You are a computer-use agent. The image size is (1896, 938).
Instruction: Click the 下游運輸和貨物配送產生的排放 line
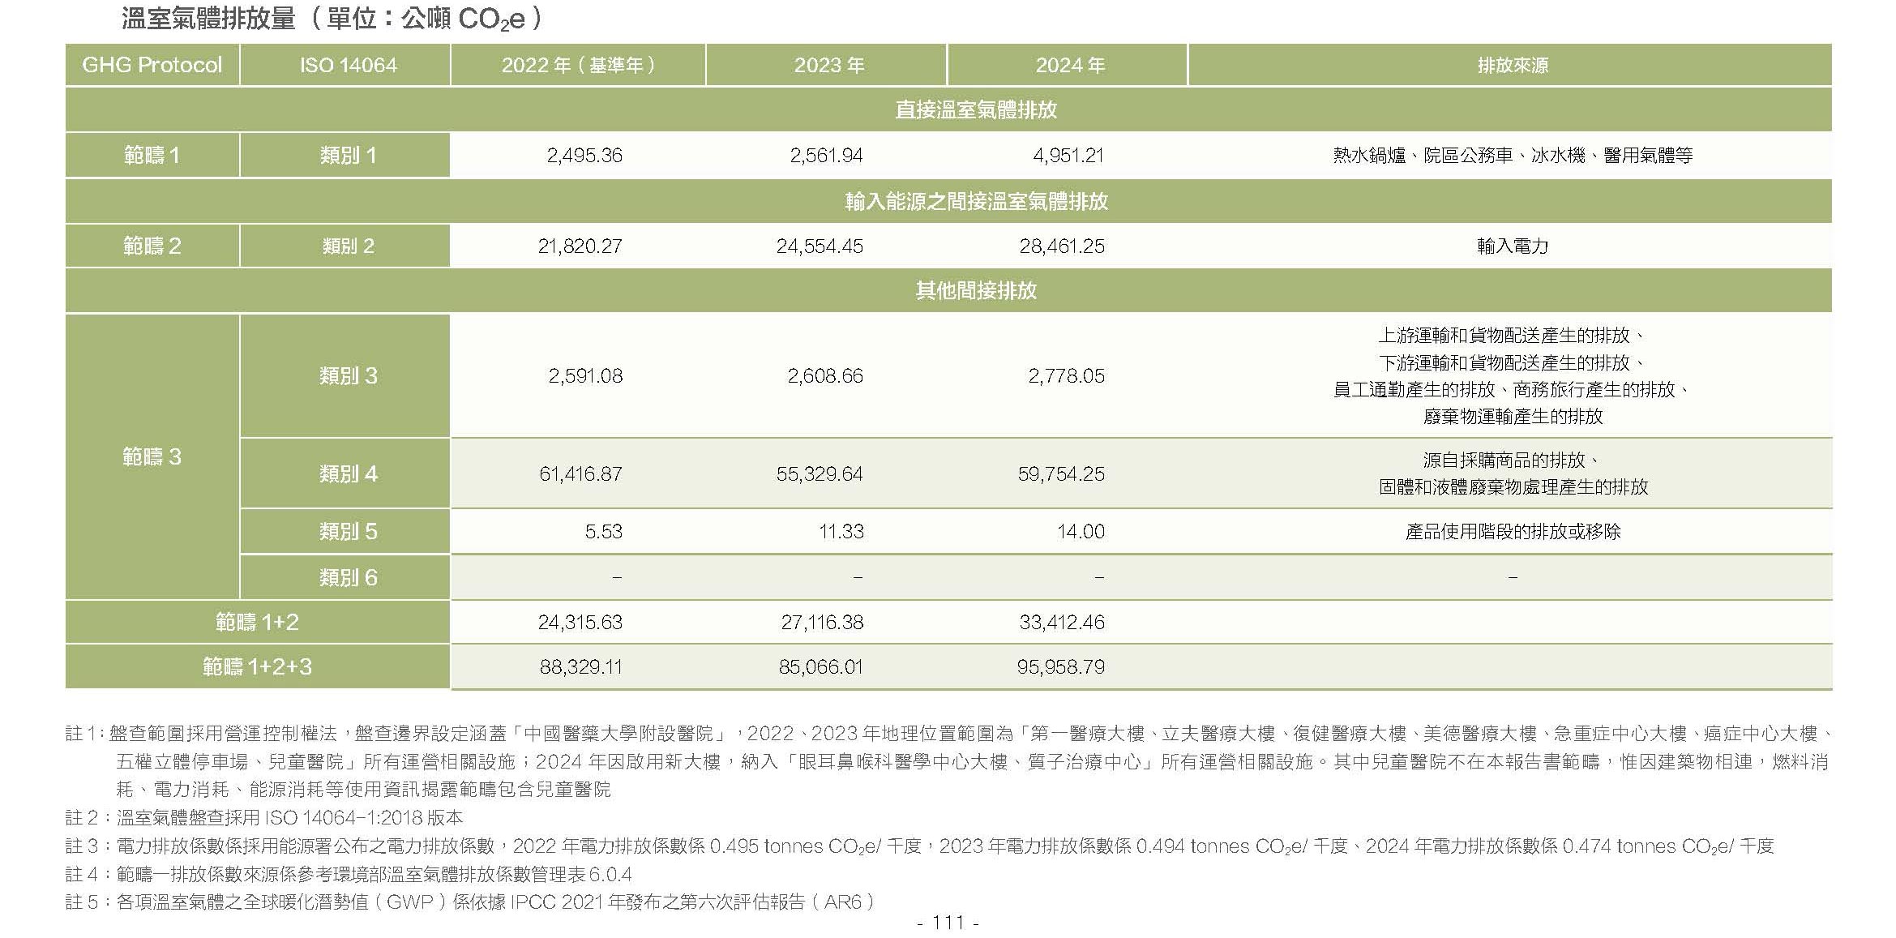click(1513, 362)
